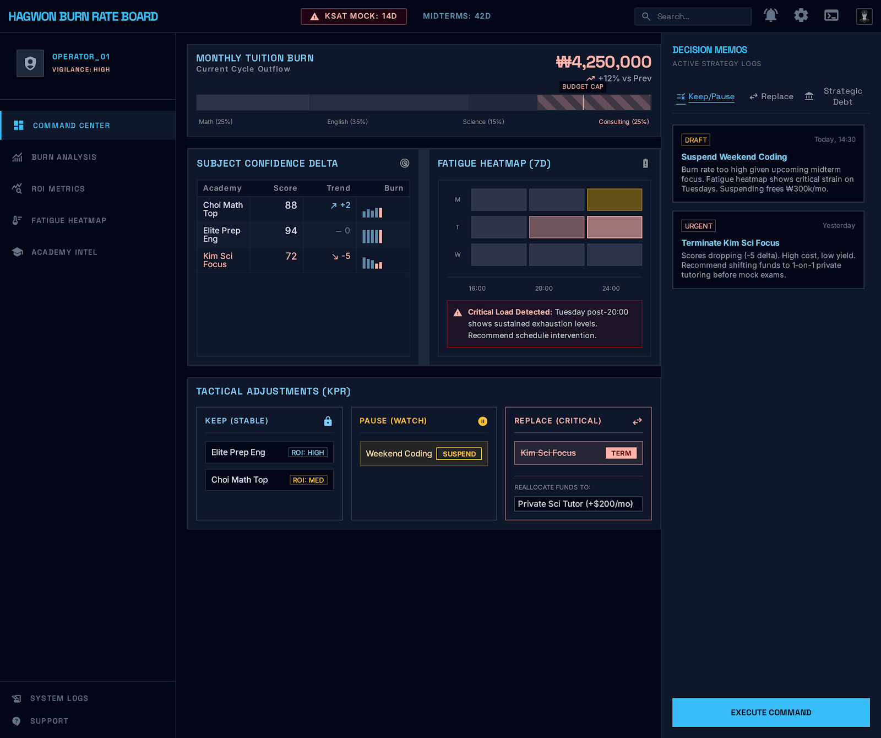Open Burn Analysis from the sidebar
The width and height of the screenshot is (881, 738).
point(64,157)
